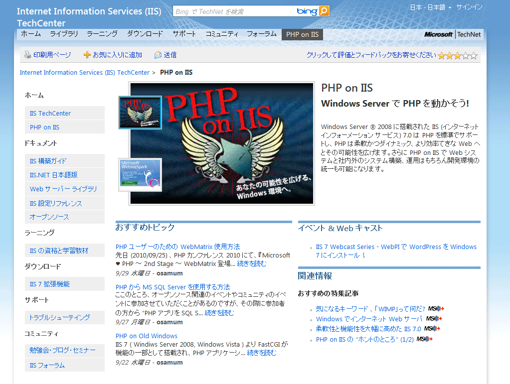Open IIS フォーラム sidebar link
The image size is (510, 384).
[65, 365]
